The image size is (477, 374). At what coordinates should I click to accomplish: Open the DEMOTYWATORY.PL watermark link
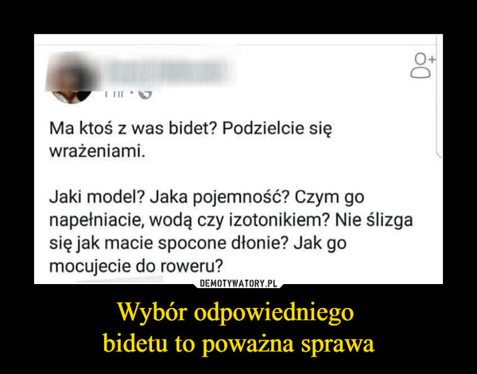pos(238,284)
